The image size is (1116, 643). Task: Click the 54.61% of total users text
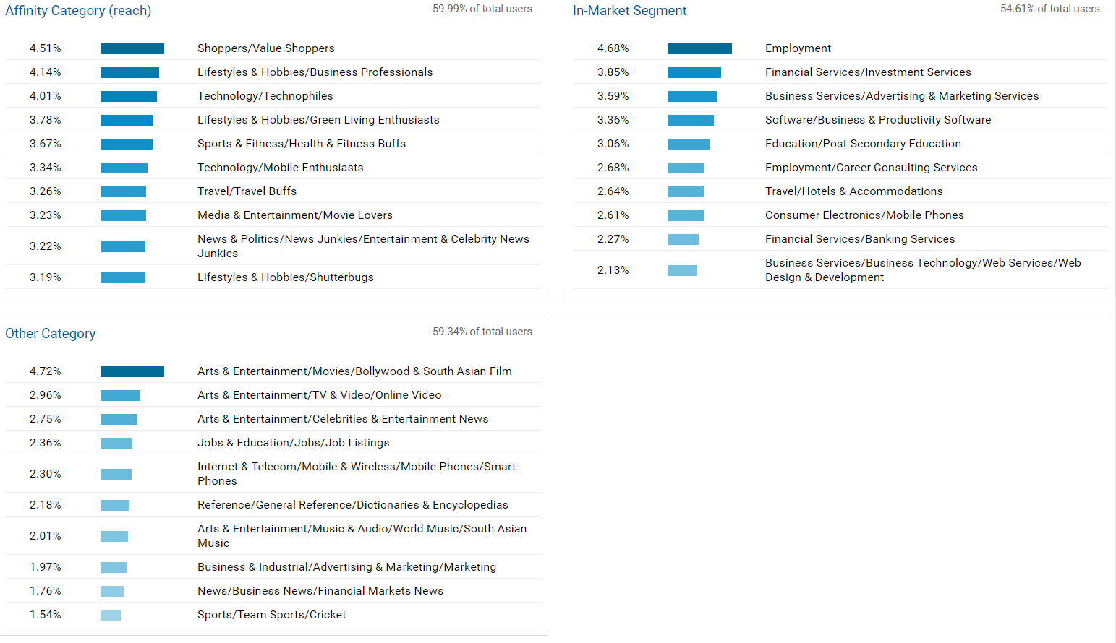pyautogui.click(x=1050, y=9)
